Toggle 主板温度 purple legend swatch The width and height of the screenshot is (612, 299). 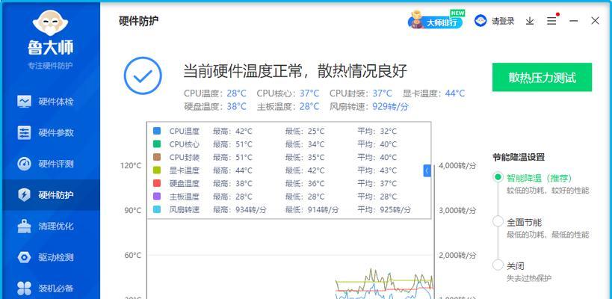point(157,197)
